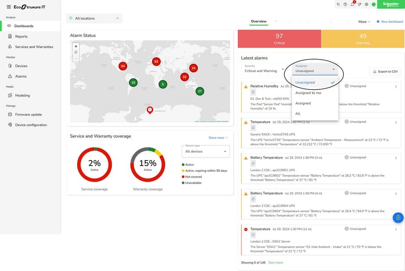Click See more alarms link
The image size is (405, 271).
pos(275,263)
